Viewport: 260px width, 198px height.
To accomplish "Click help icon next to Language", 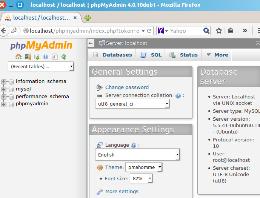I will 134,145.
